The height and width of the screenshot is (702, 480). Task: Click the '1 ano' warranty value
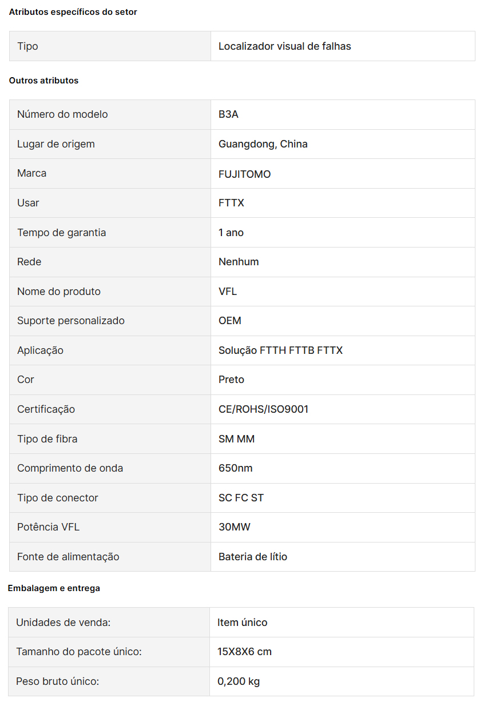point(231,233)
